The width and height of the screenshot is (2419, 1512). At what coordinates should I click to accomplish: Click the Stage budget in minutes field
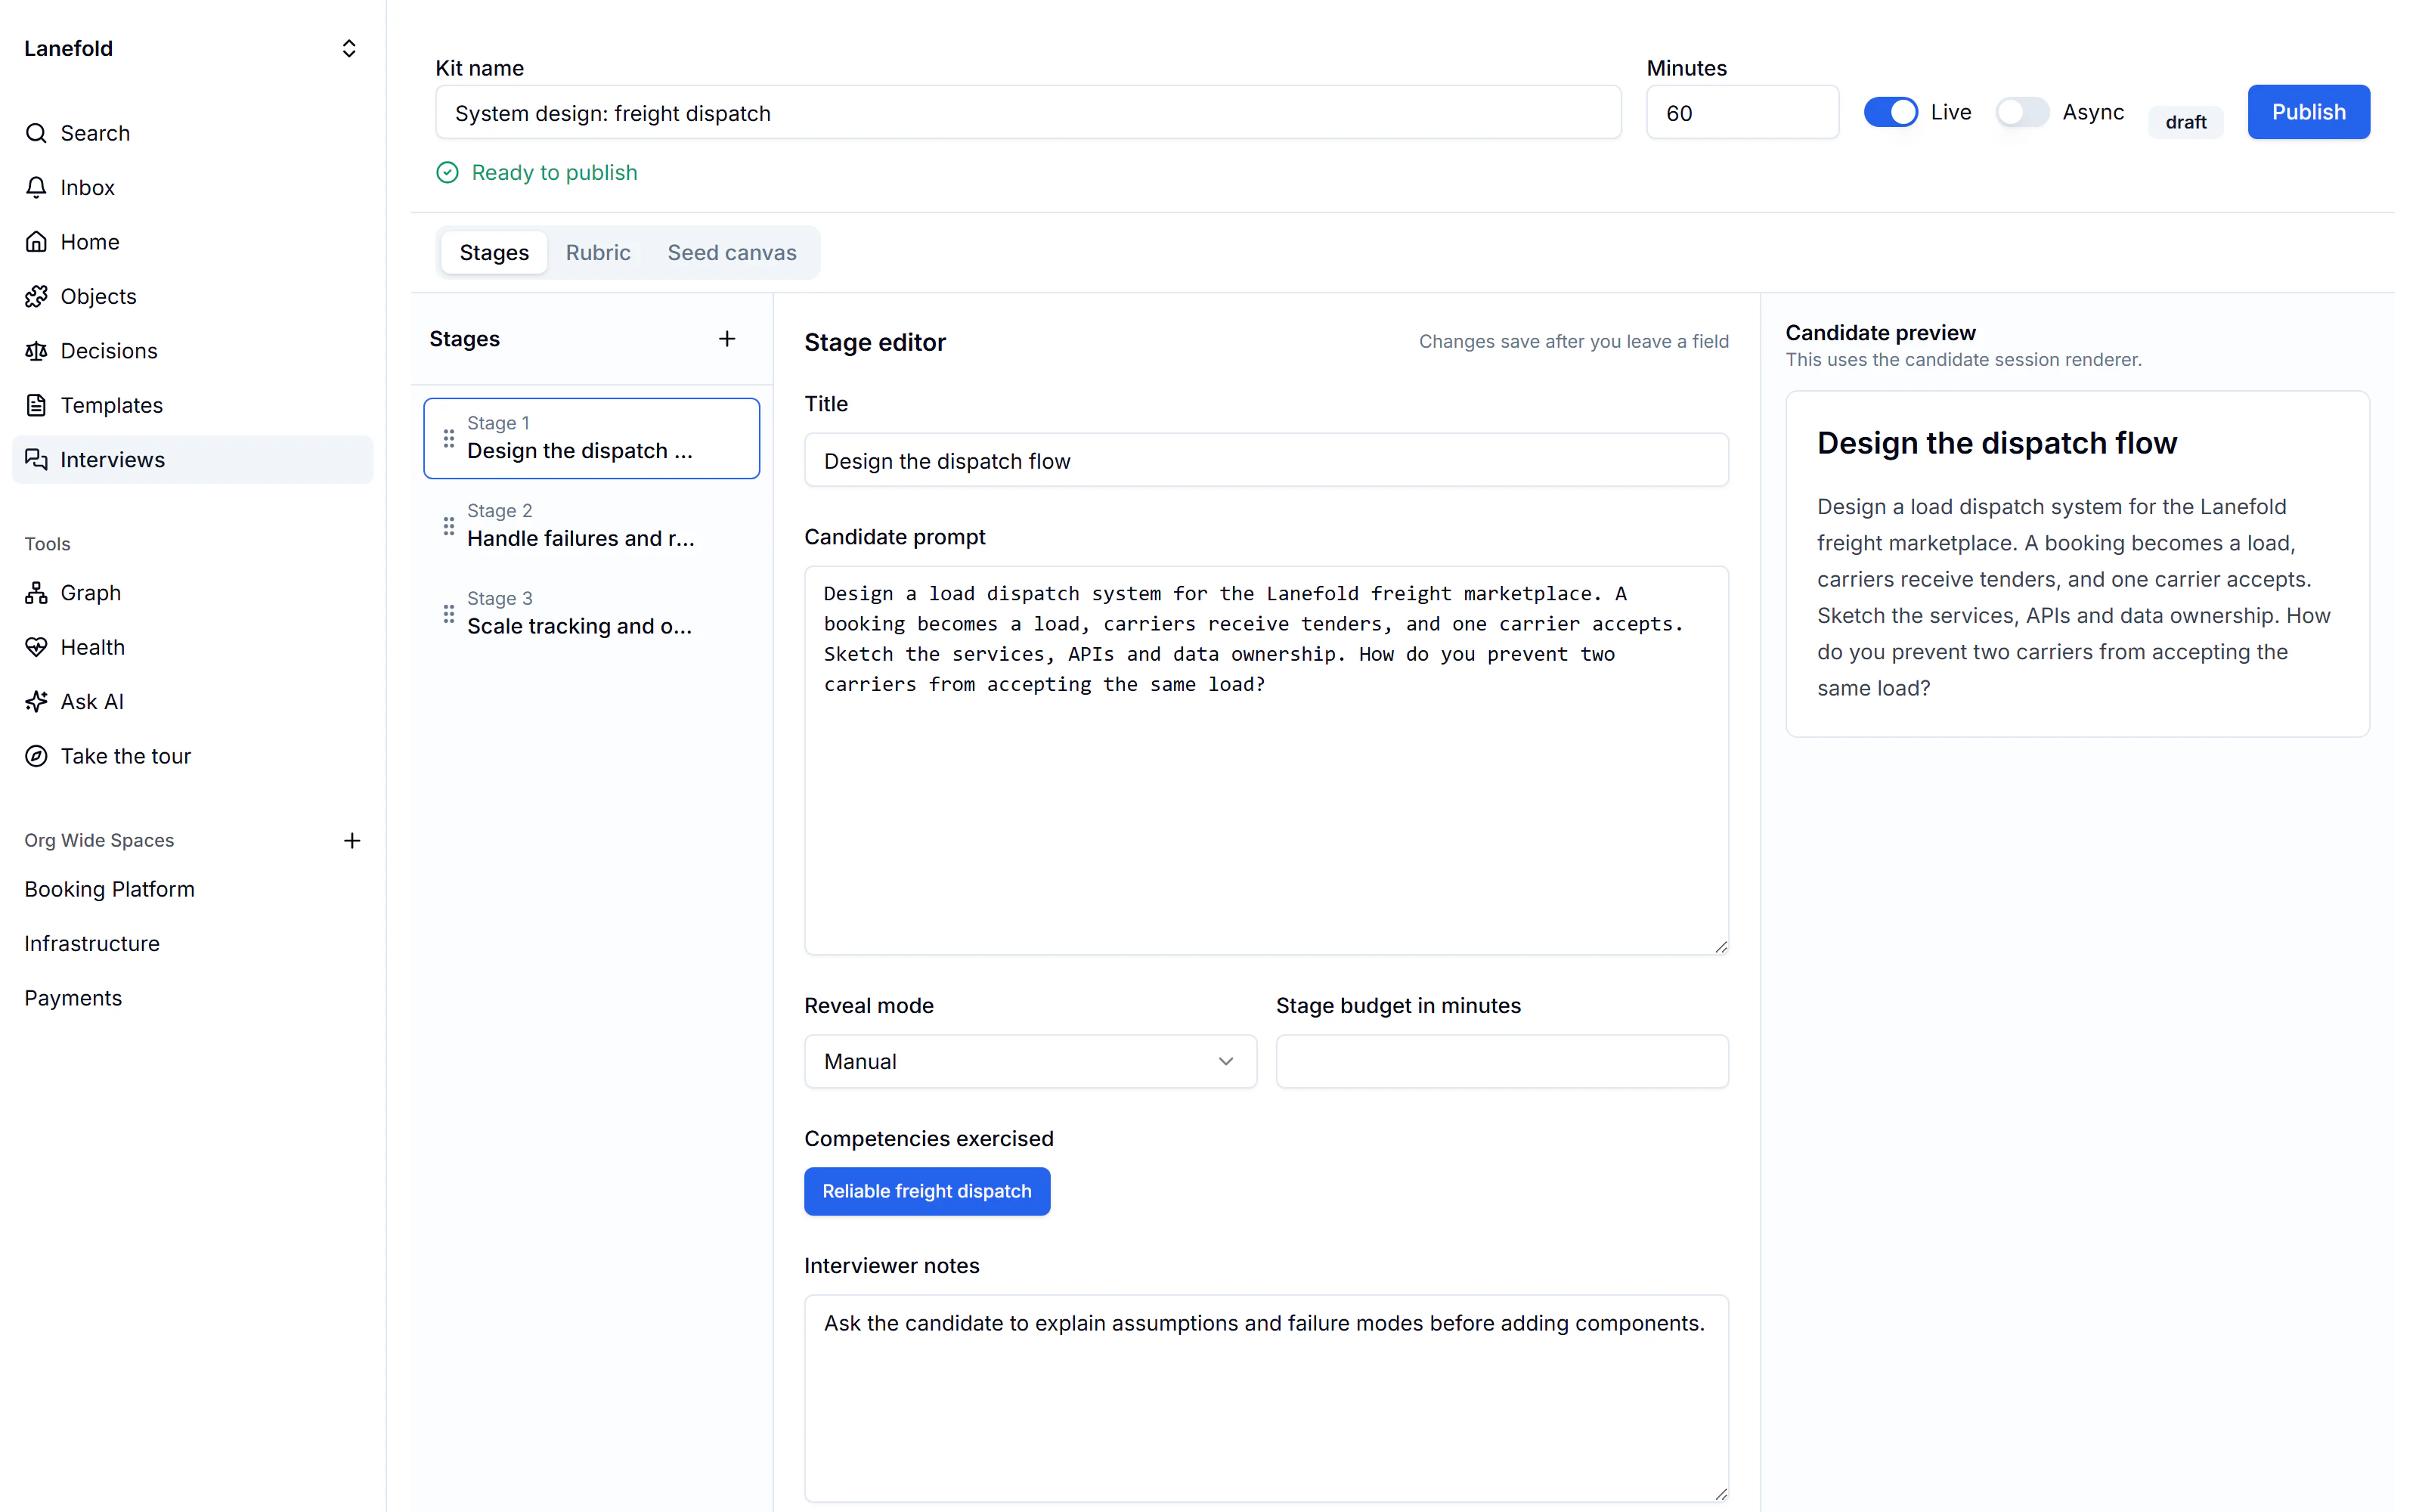tap(1501, 1062)
